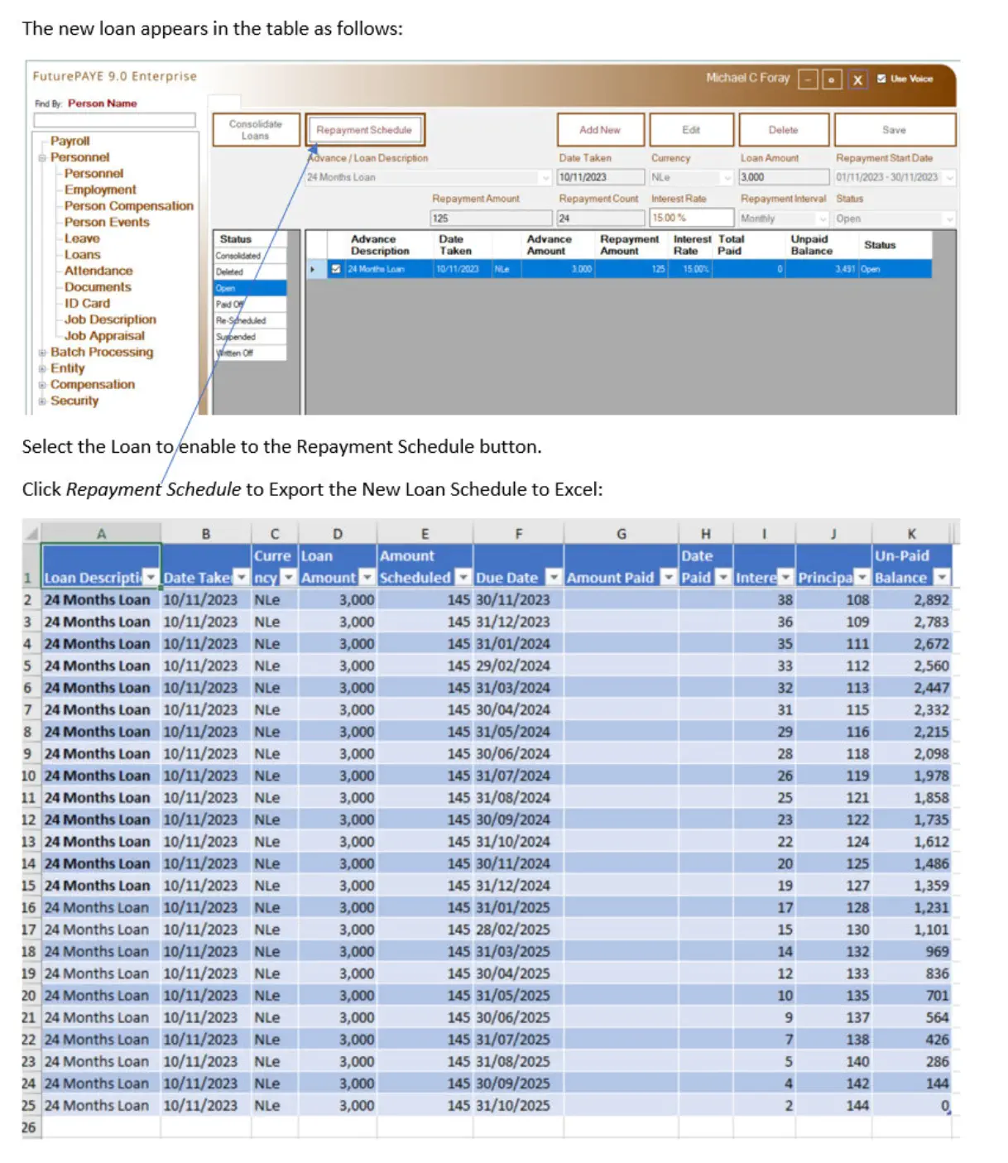Select ID Card in the tree
1008x1163 pixels.
tap(87, 304)
